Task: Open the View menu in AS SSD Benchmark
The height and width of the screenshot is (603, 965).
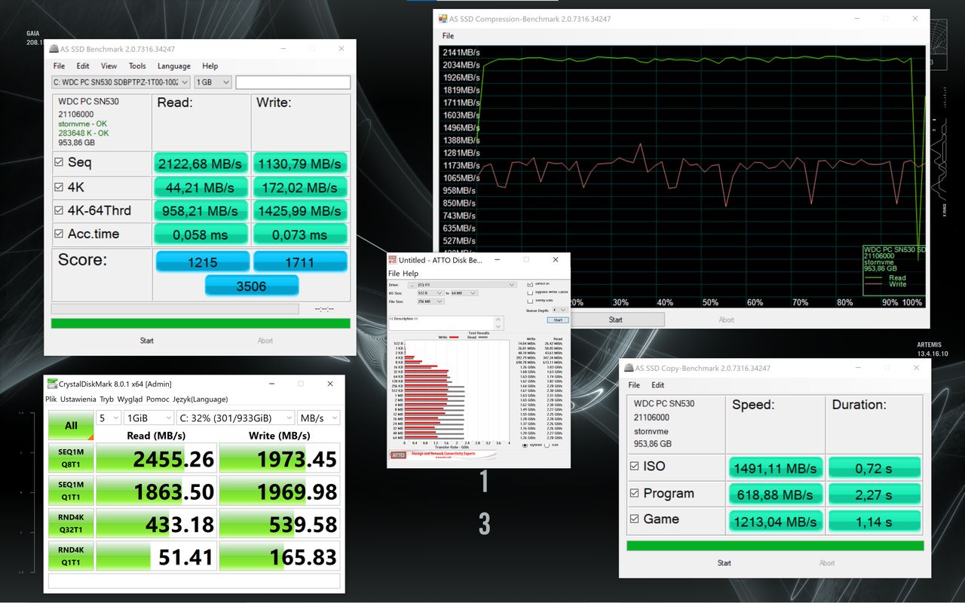Action: tap(109, 66)
